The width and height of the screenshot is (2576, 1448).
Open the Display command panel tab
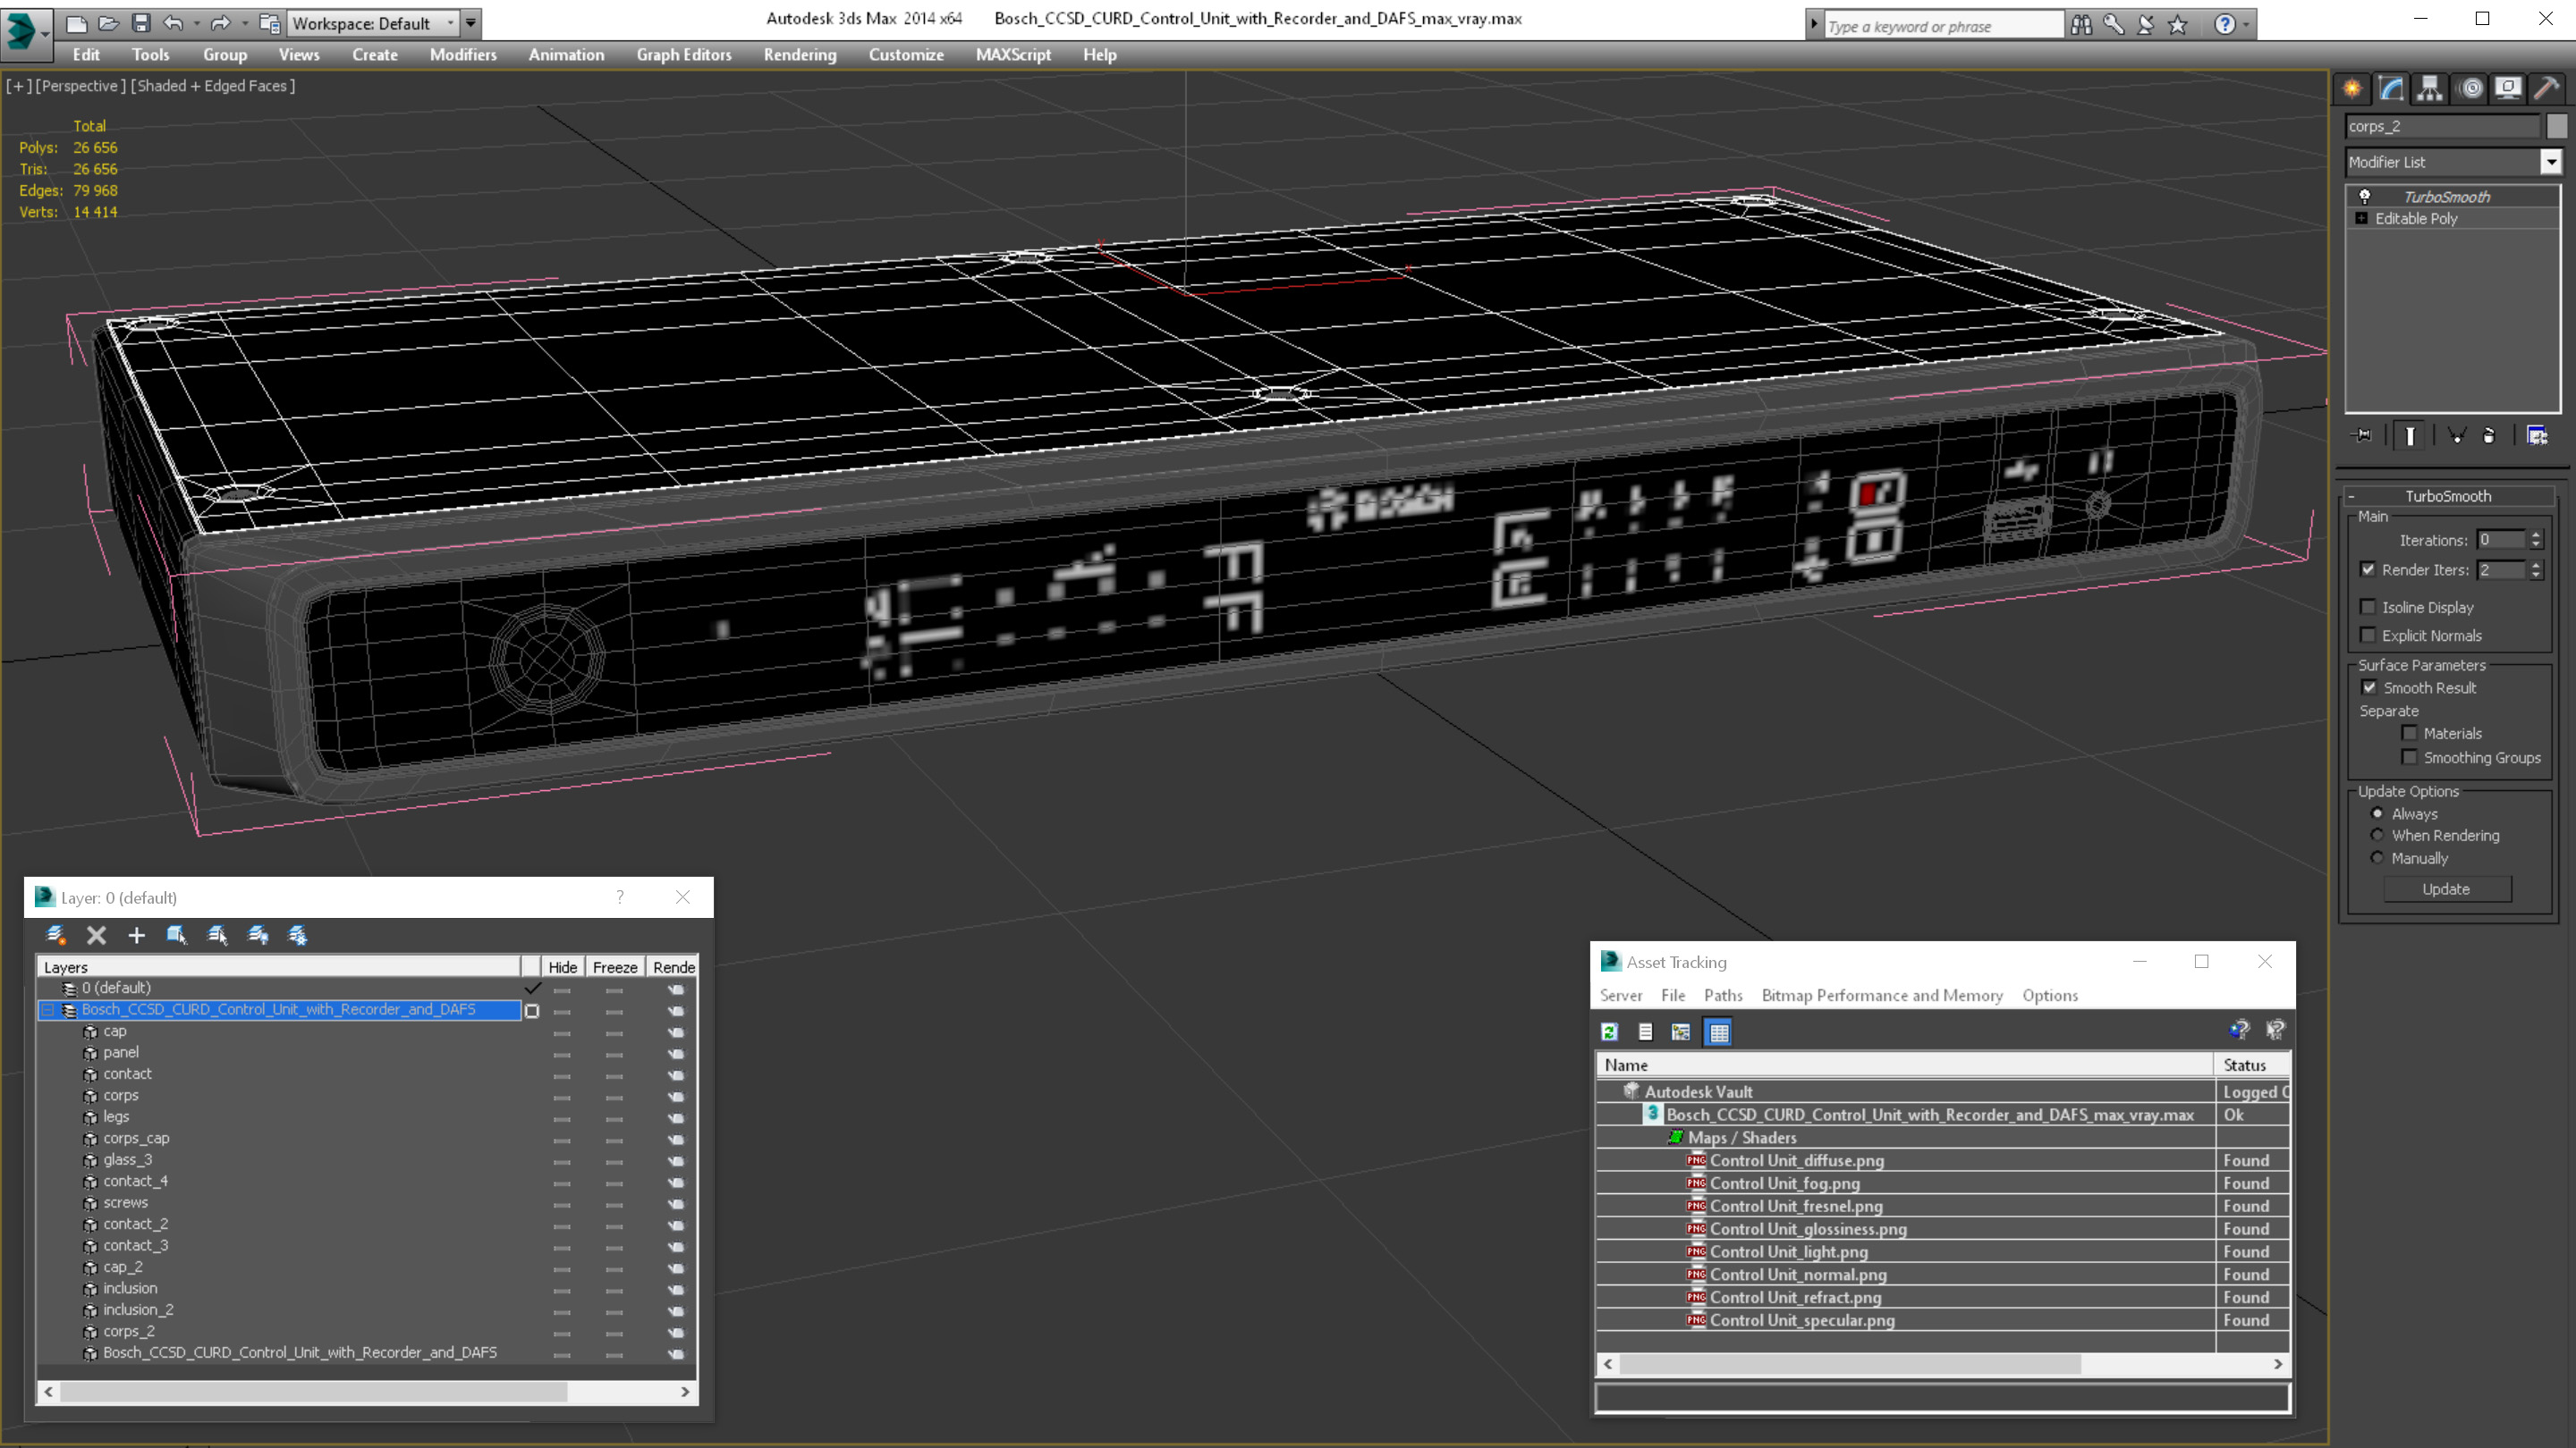point(2508,88)
